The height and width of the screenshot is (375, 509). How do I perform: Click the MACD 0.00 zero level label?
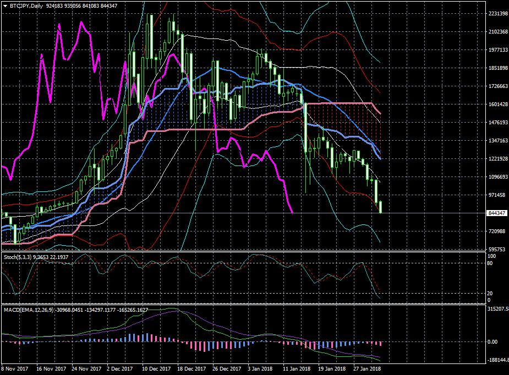click(x=494, y=341)
